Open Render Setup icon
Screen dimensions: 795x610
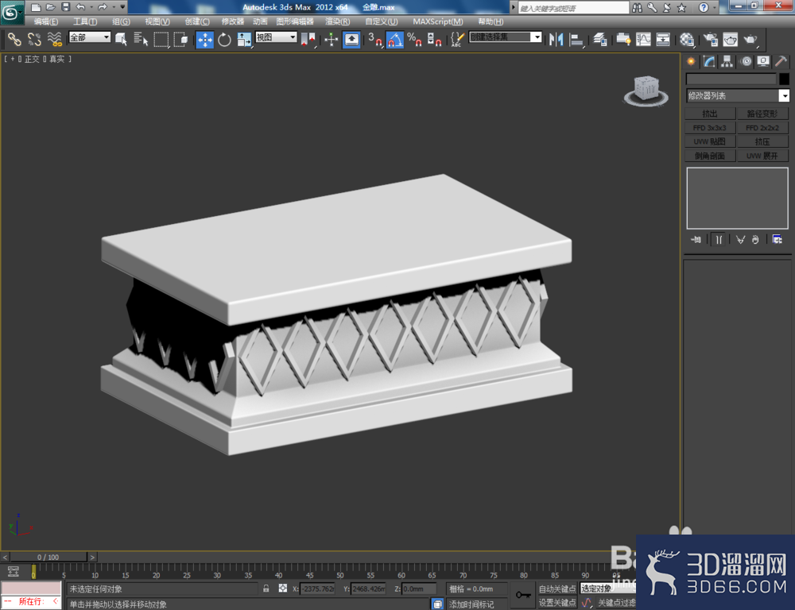pyautogui.click(x=710, y=39)
